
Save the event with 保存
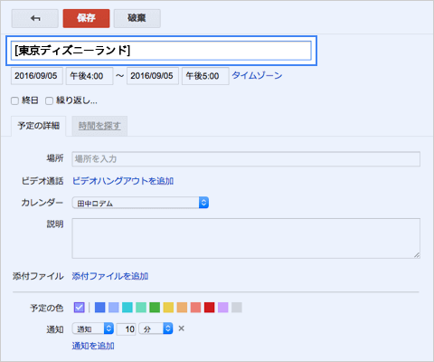(86, 18)
